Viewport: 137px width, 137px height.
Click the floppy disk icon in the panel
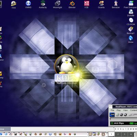coord(16,134)
